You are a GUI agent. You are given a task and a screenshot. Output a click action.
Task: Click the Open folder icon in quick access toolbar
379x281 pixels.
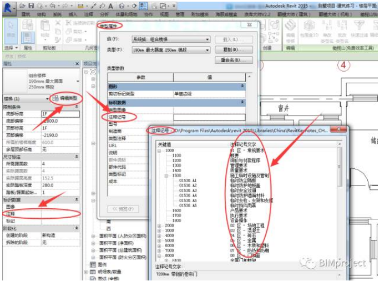23,6
